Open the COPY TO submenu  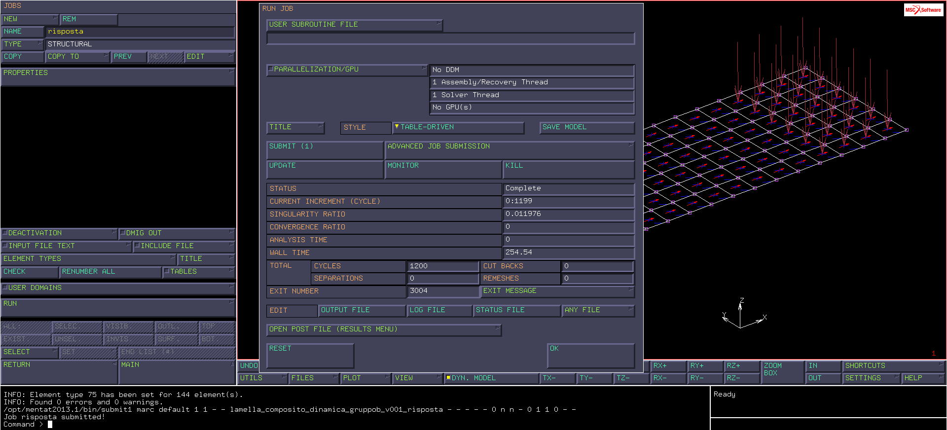(x=77, y=57)
